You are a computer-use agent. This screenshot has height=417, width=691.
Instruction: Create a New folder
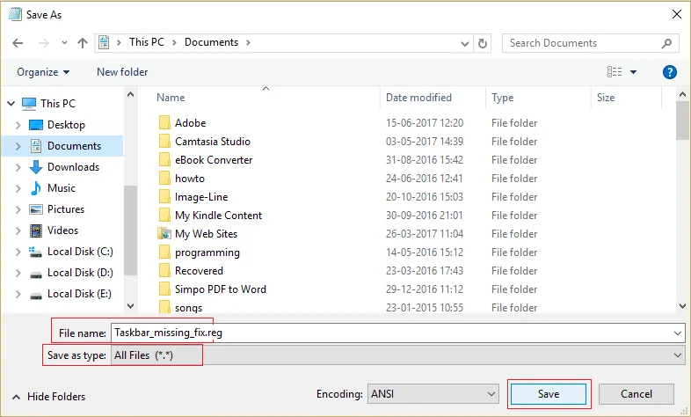pyautogui.click(x=122, y=72)
